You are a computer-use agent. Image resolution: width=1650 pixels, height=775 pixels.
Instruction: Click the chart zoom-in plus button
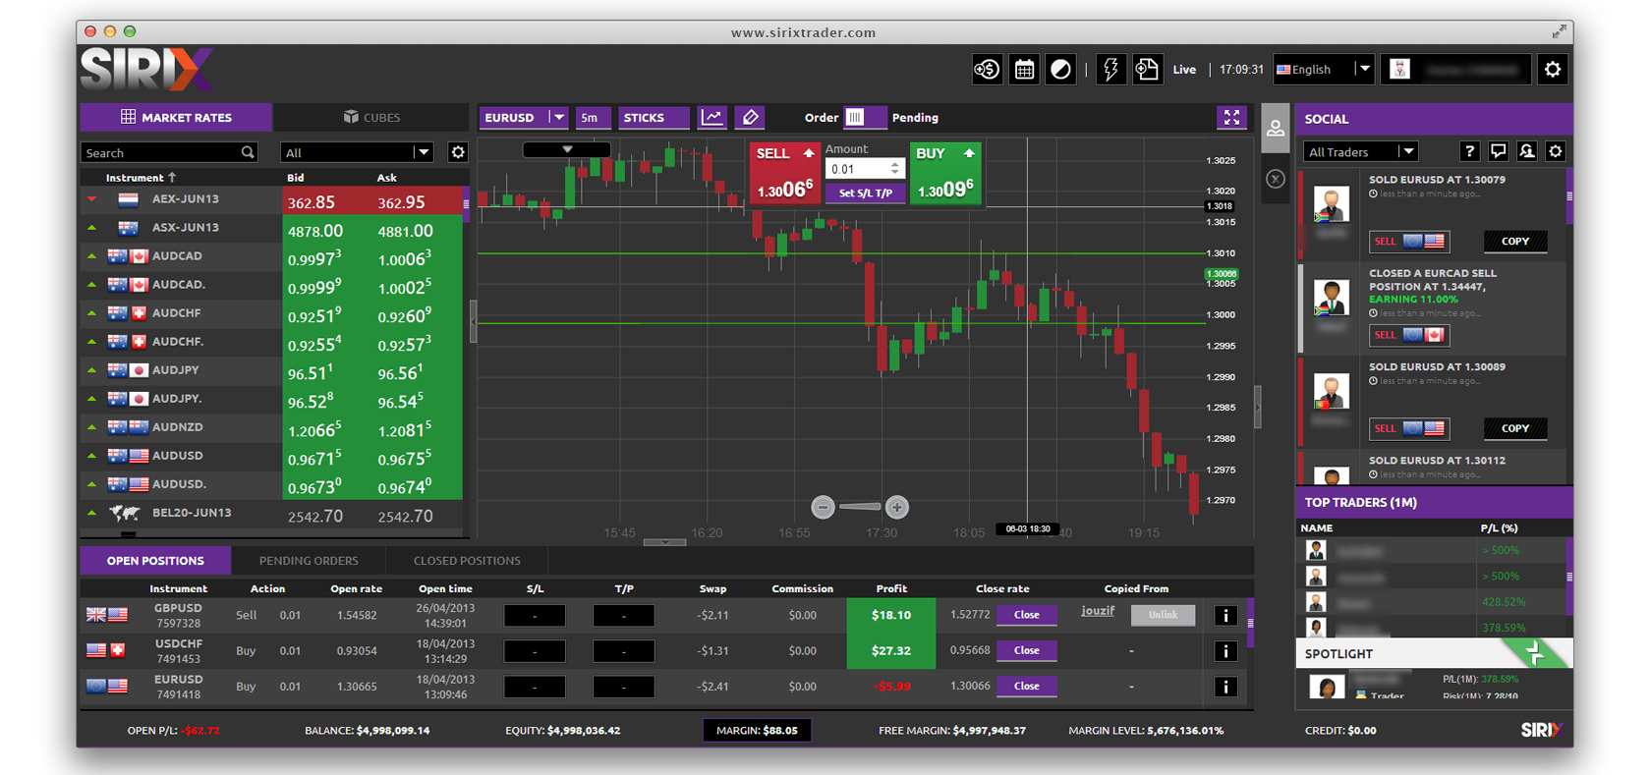click(896, 507)
